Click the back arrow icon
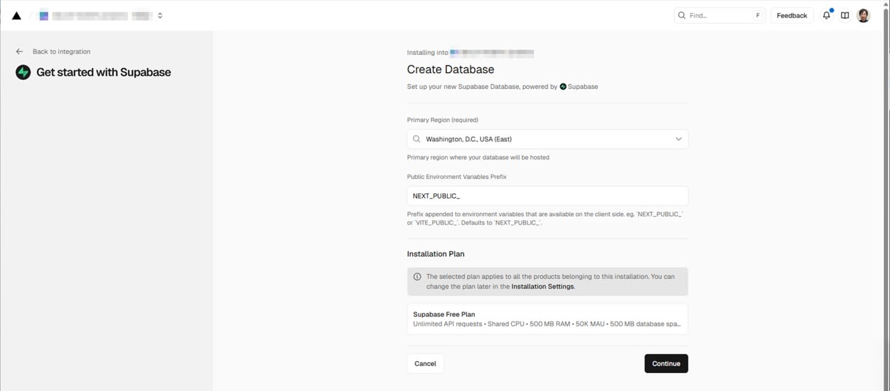The height and width of the screenshot is (391, 890). tap(19, 51)
